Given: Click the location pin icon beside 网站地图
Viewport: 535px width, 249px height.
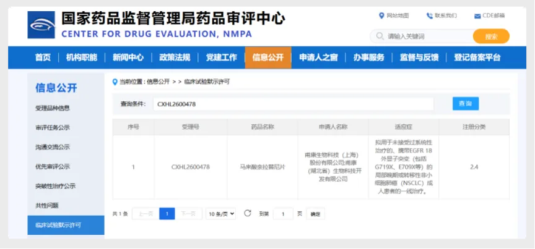Looking at the screenshot, I should (381, 15).
